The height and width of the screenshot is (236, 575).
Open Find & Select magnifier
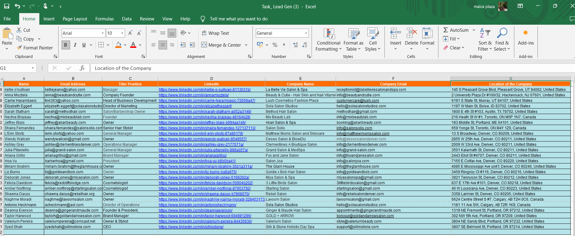(502, 40)
